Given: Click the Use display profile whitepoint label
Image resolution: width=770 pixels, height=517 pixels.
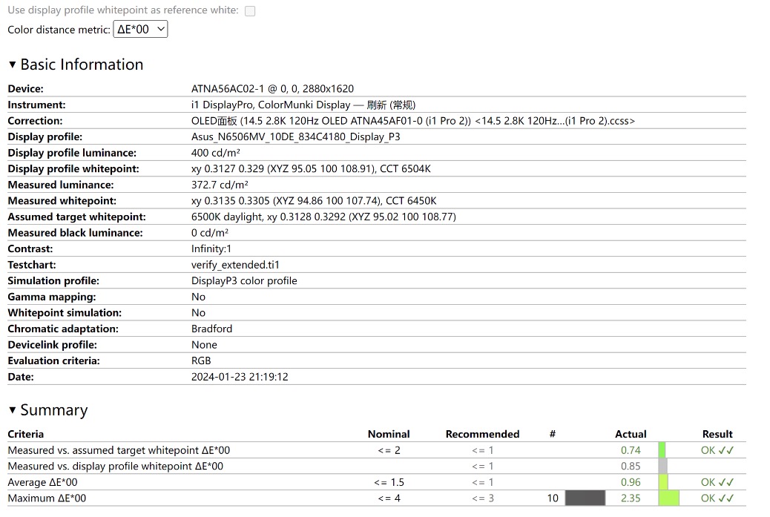Looking at the screenshot, I should tap(123, 10).
